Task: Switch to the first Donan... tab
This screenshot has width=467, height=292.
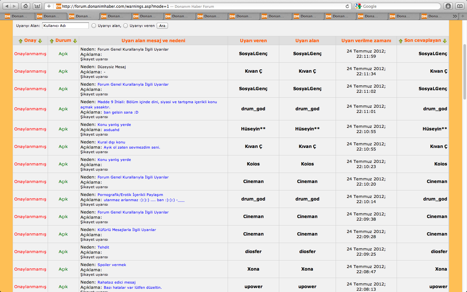Action: tap(17, 16)
